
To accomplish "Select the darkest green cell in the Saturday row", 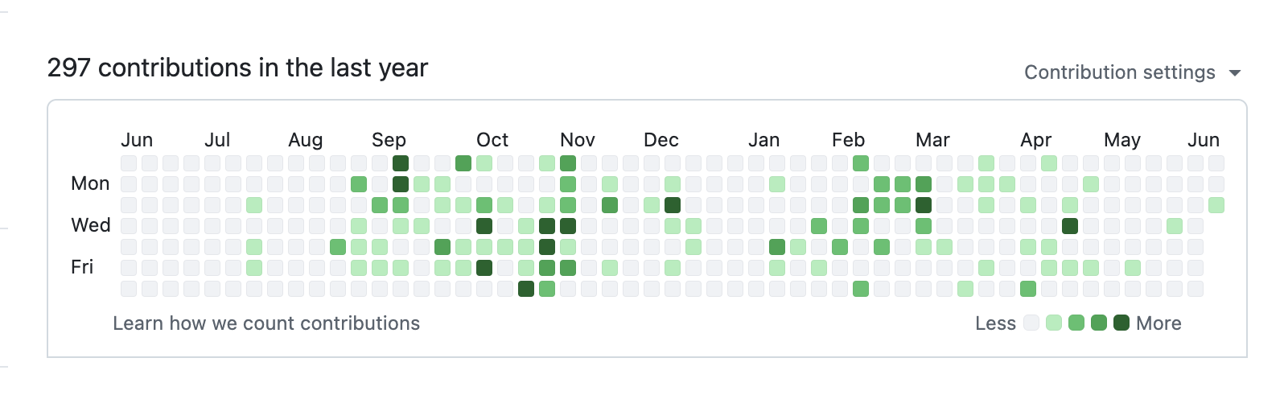I will (526, 289).
